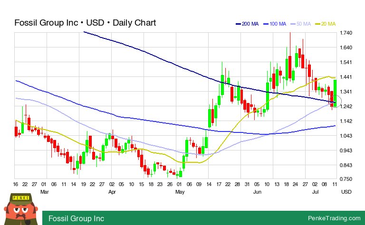This screenshot has width=365, height=225.
Task: Click the USD currency label
Action: [x=346, y=192]
